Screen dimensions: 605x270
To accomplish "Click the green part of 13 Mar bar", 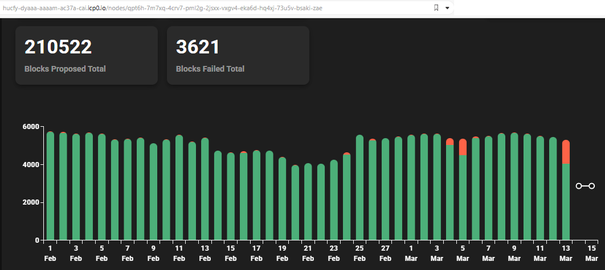I will tap(566, 202).
